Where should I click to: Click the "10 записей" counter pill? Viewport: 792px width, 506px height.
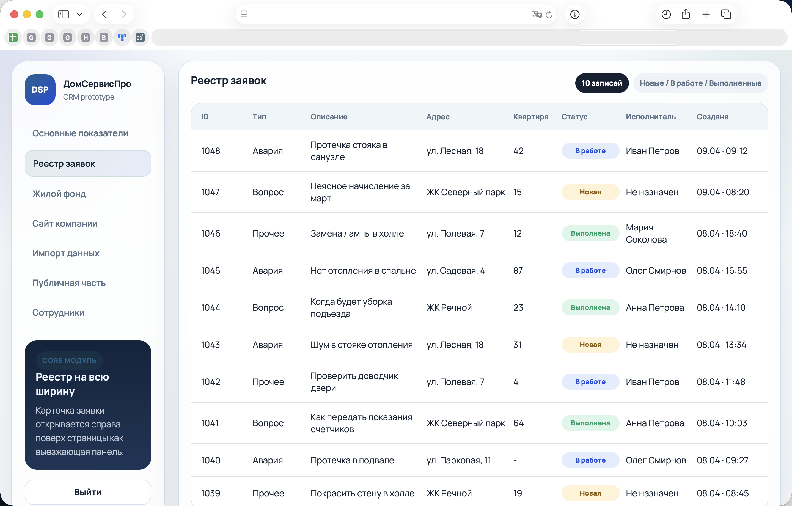click(x=602, y=83)
